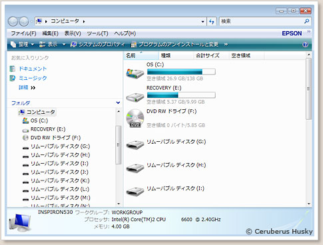Select removable disk (H:) icon in file list
The image size is (323, 245).
(x=135, y=168)
